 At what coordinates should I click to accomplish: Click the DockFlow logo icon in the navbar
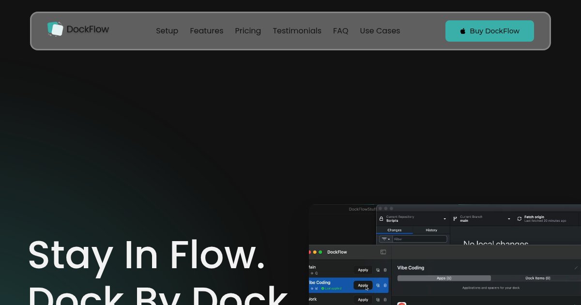[x=55, y=29]
